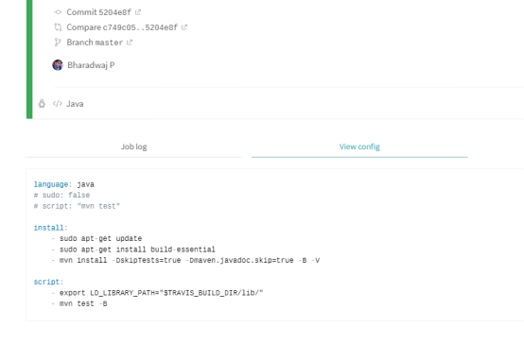Click the 'install' key in config

[x=48, y=228]
